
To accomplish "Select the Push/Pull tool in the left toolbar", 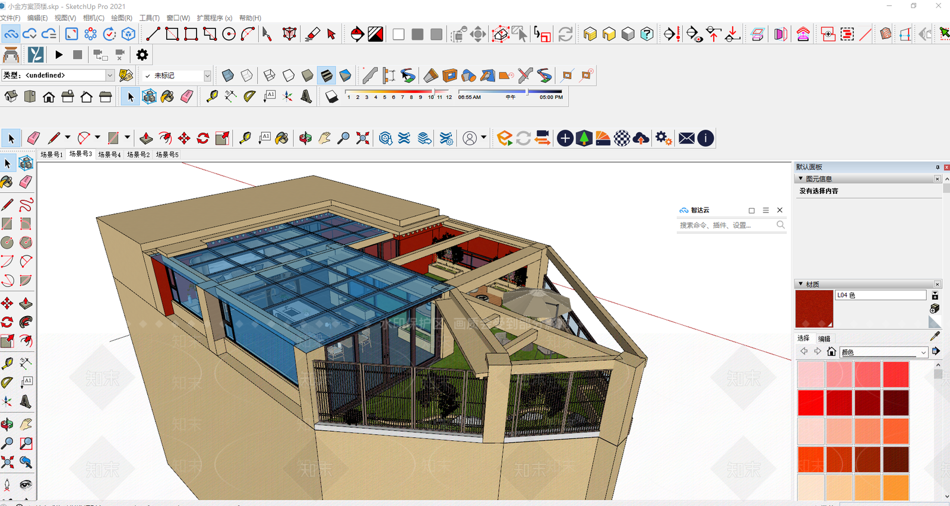I will (26, 304).
